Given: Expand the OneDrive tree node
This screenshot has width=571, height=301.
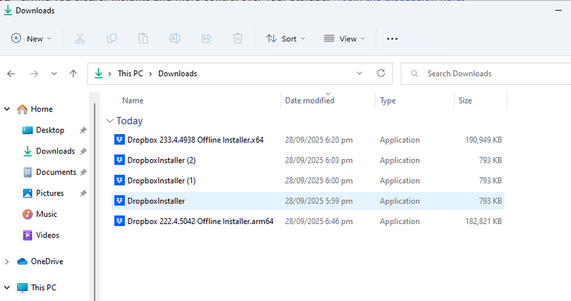Looking at the screenshot, I should [7, 262].
